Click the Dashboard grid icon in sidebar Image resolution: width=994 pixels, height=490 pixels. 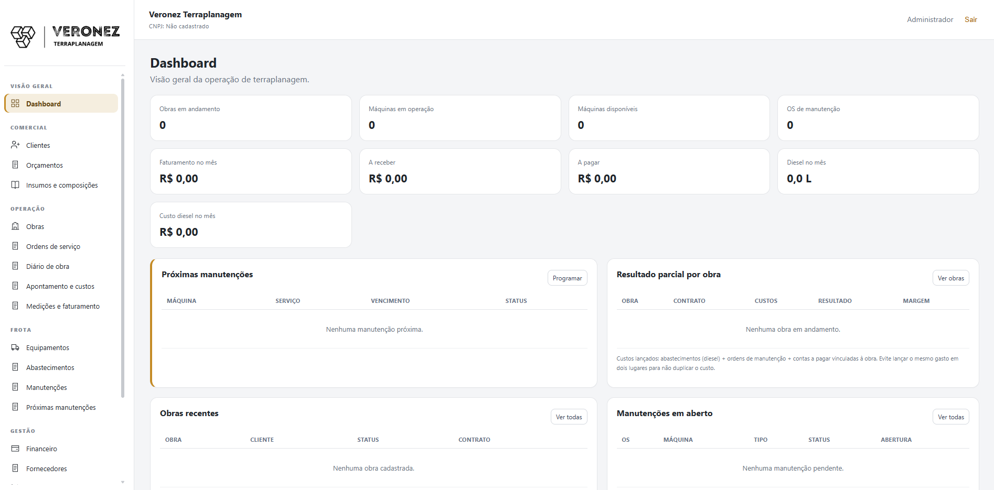[x=15, y=104]
